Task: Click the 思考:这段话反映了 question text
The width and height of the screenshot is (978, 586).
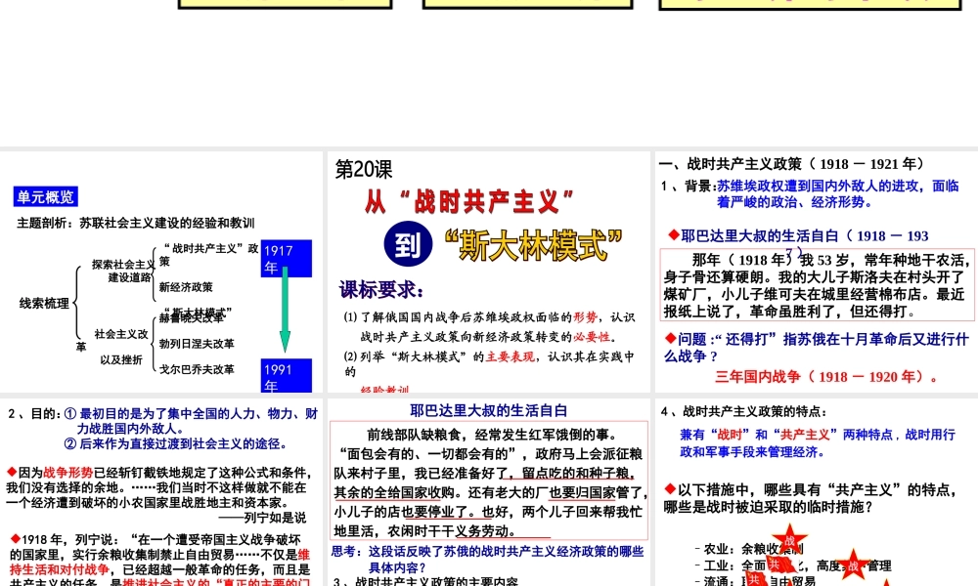Action: (x=487, y=560)
